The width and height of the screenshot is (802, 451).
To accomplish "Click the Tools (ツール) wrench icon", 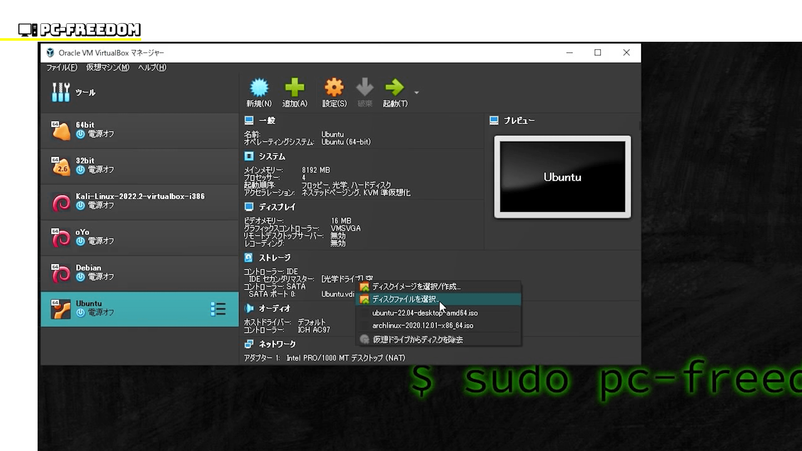I will [x=61, y=92].
